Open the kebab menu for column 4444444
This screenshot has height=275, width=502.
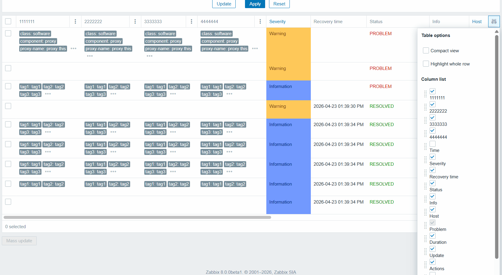pyautogui.click(x=260, y=22)
